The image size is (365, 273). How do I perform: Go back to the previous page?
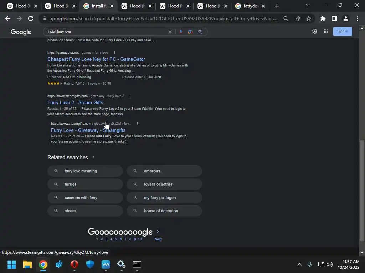tap(8, 18)
